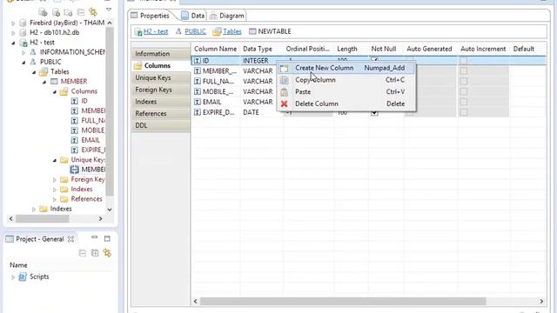Follow the Tables breadcrumb link
The width and height of the screenshot is (557, 313).
pyautogui.click(x=232, y=31)
